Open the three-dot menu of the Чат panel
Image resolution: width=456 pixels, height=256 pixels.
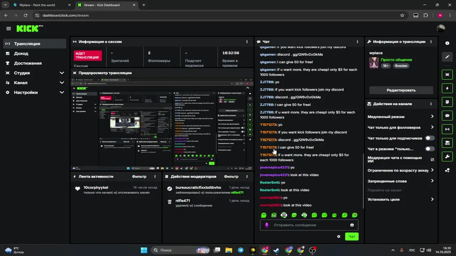pyautogui.click(x=357, y=42)
